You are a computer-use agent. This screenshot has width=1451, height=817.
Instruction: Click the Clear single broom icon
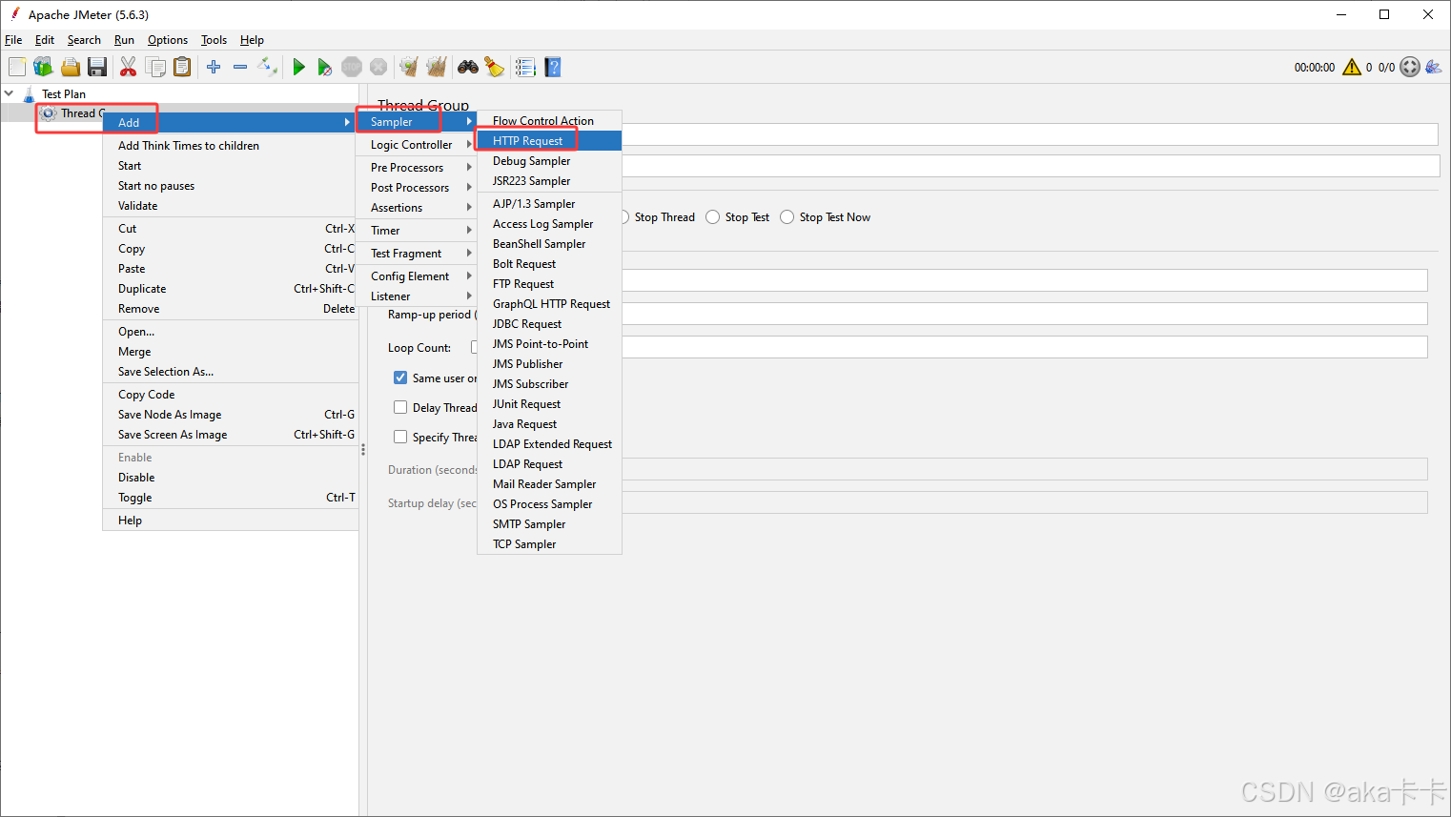[x=409, y=67]
